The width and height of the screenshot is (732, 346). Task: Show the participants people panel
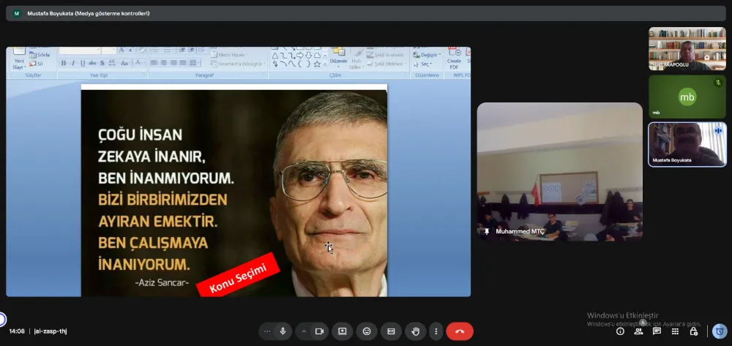pos(638,331)
